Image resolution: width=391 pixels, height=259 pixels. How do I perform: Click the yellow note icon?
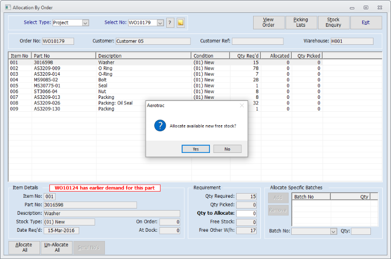tap(180, 23)
